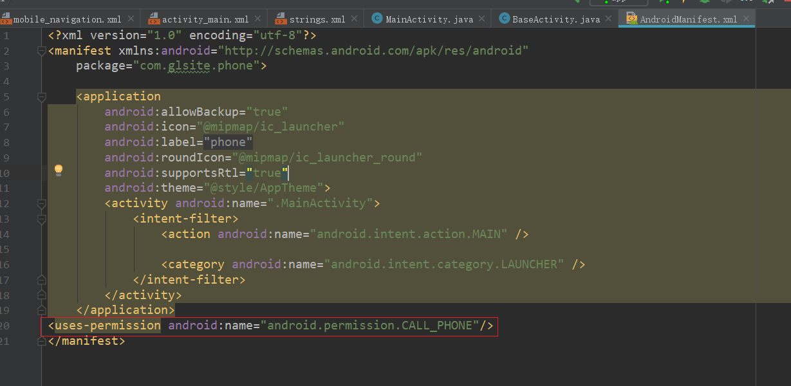Viewport: 791px width, 386px height.
Task: Close the BaseActivity.java tab
Action: (608, 19)
